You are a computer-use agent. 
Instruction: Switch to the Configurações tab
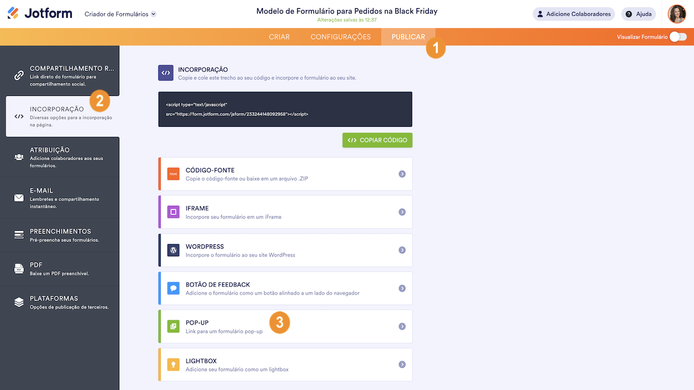340,37
